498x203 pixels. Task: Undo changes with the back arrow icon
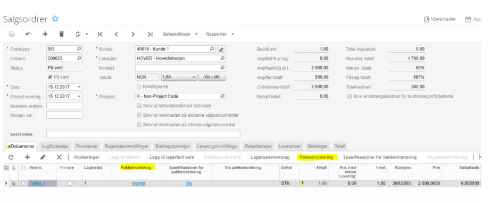(x=29, y=34)
